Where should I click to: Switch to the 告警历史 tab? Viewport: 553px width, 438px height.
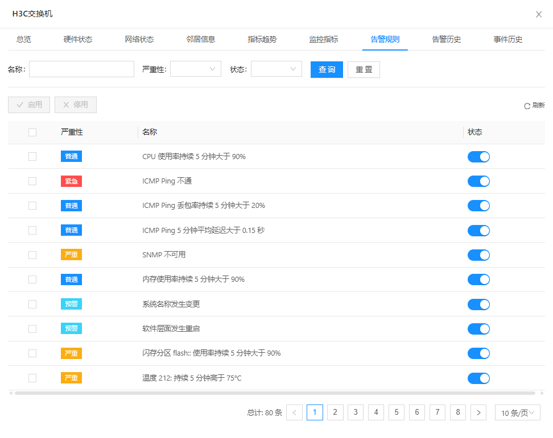(x=446, y=39)
